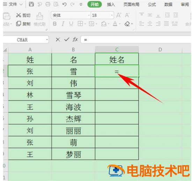Click the Clear eraser icon
Image resolution: width=192 pixels, height=181 pixels.
[x=127, y=23]
